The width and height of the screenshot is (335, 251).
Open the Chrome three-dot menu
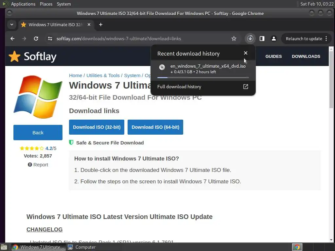tap(326, 39)
